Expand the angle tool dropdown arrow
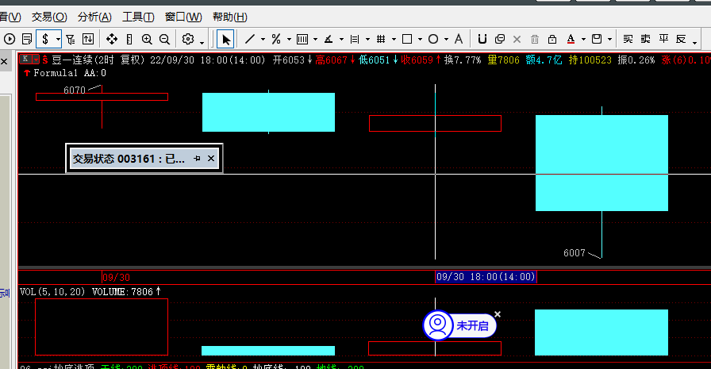Image resolution: width=711 pixels, height=369 pixels. (x=341, y=40)
